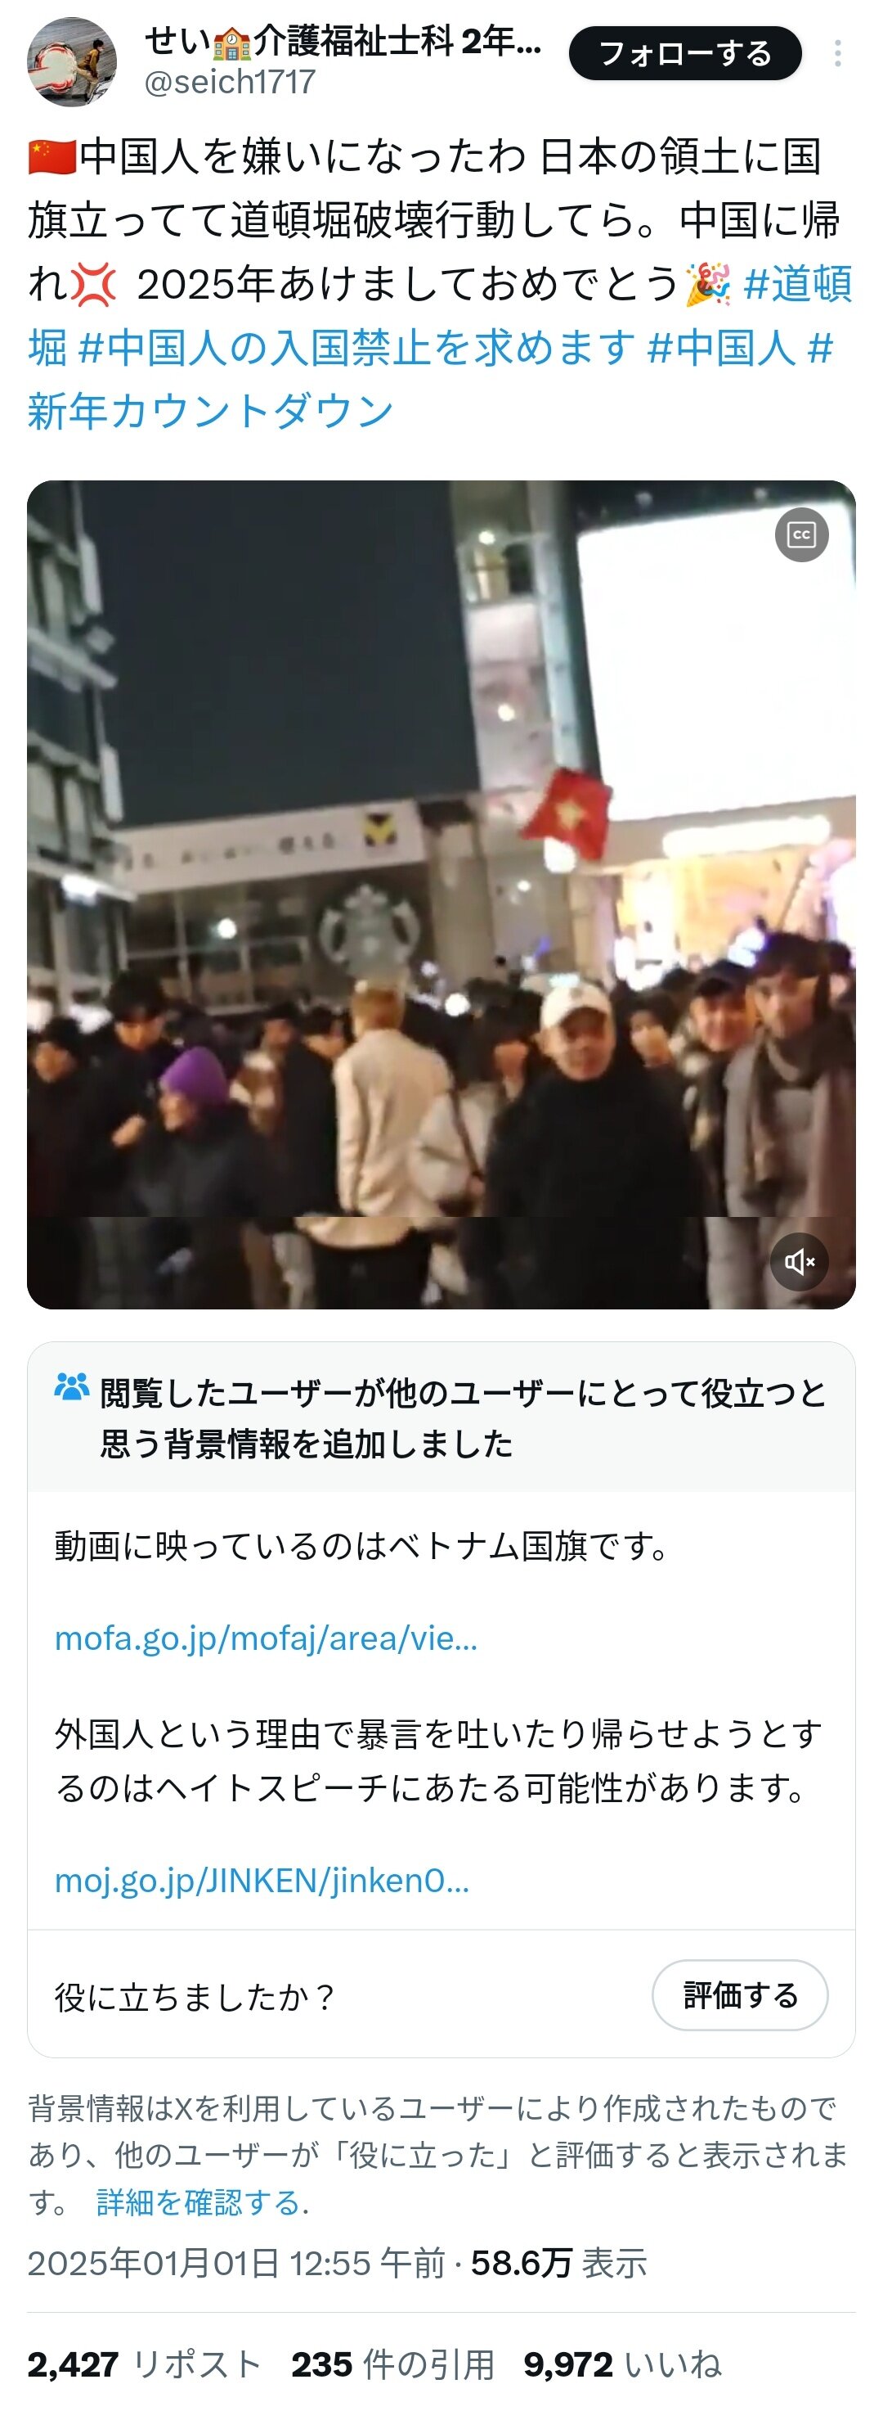Open the moj.go.jp/JINKEN link
The height and width of the screenshot is (2411, 883).
(x=262, y=1881)
